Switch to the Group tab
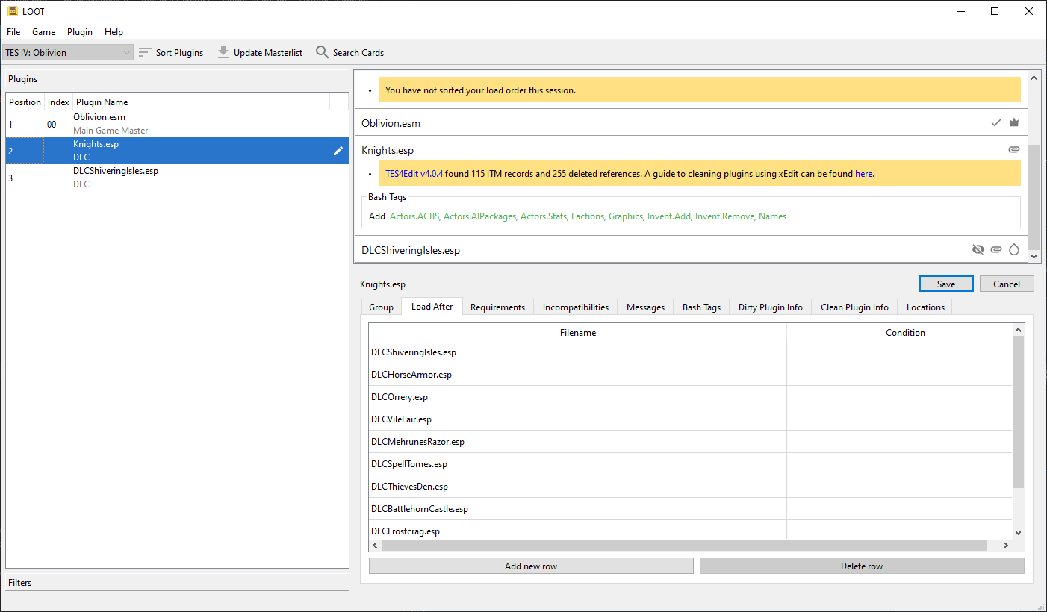The image size is (1047, 612). (381, 307)
